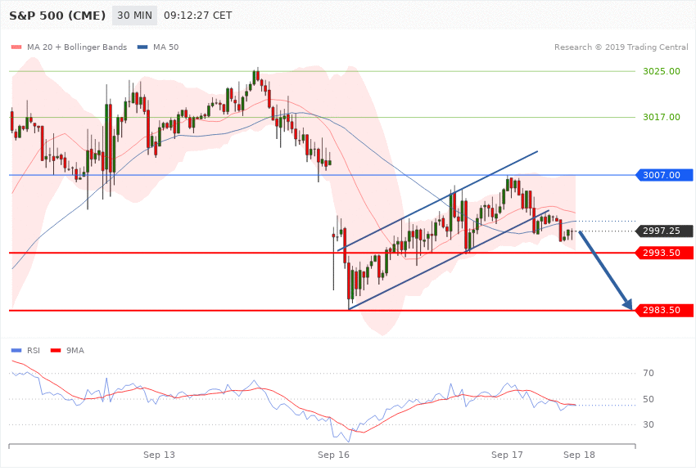Click the RSI 70 axis label
The width and height of the screenshot is (696, 471).
(649, 373)
